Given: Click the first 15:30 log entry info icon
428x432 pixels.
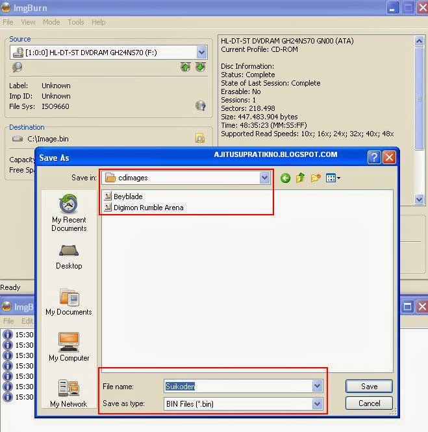Looking at the screenshot, I should (x=7, y=335).
